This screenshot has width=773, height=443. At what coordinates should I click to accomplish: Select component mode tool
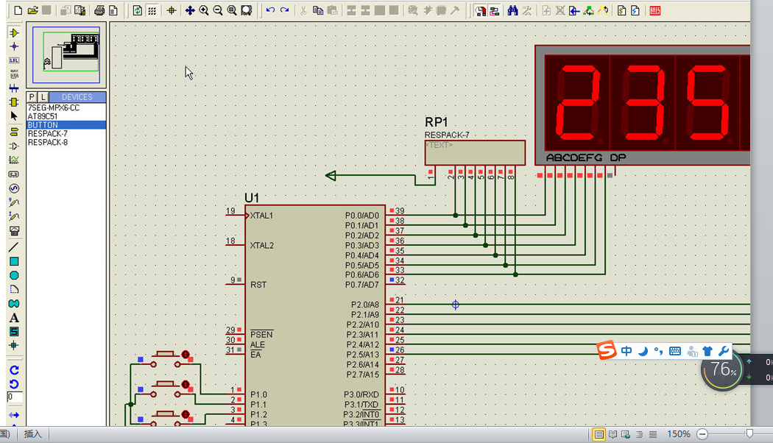click(x=14, y=33)
